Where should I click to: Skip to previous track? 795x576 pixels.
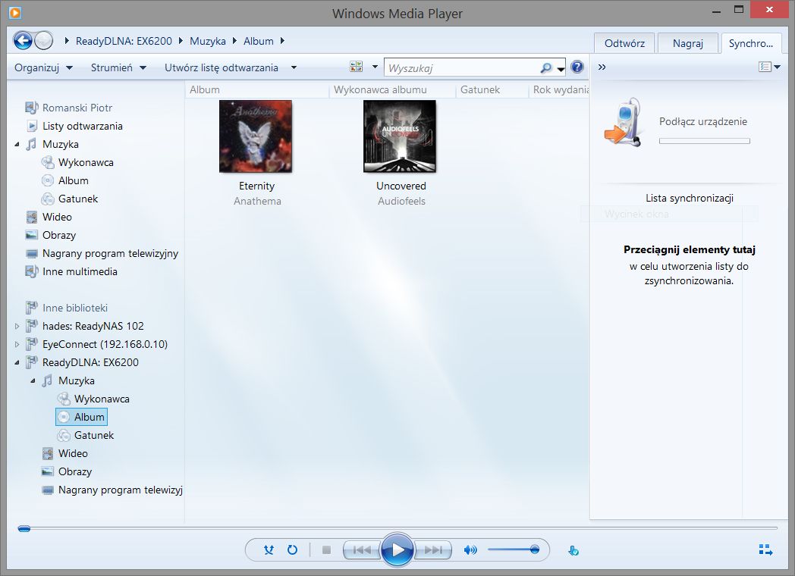(x=361, y=549)
